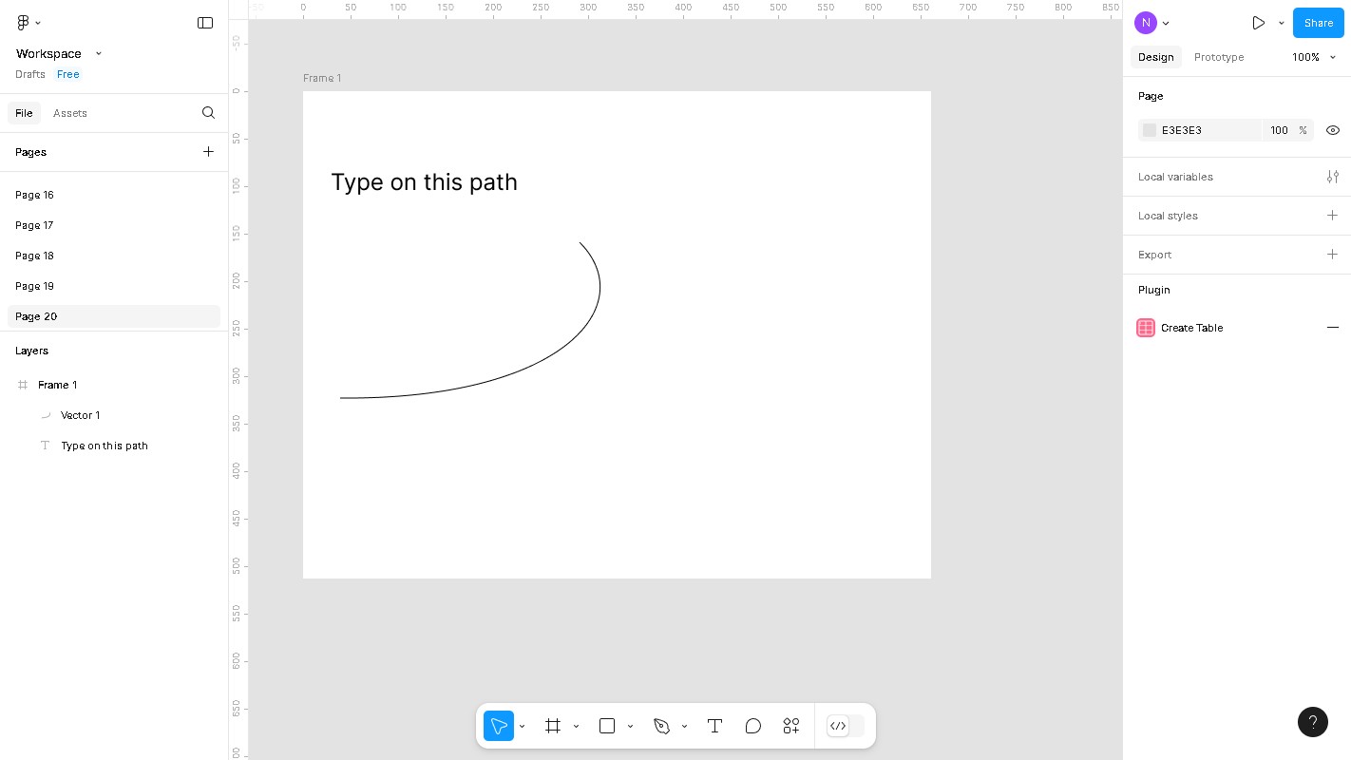Open the Actions/resources panel icon

click(x=790, y=726)
